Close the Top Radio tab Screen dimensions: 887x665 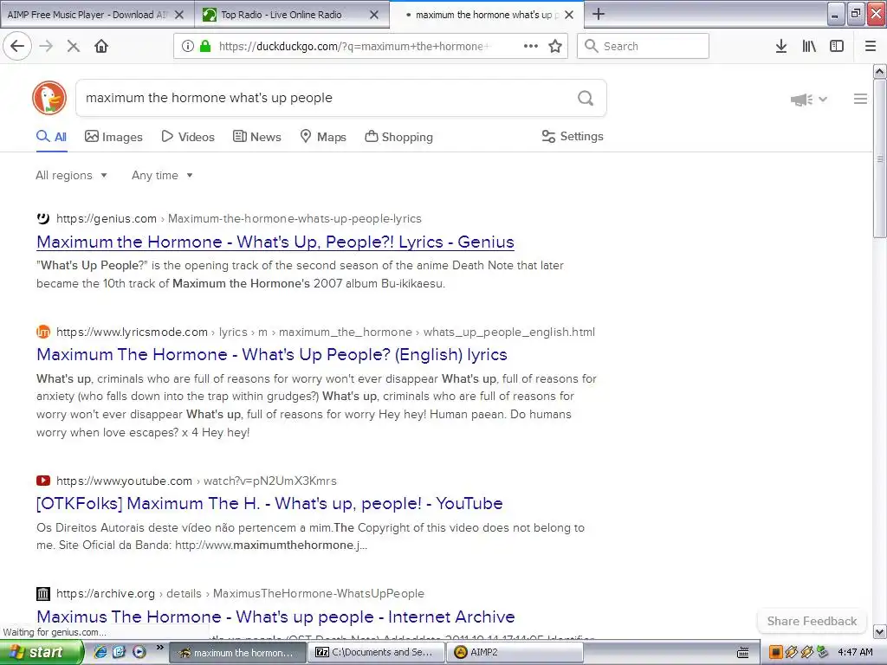pos(374,15)
